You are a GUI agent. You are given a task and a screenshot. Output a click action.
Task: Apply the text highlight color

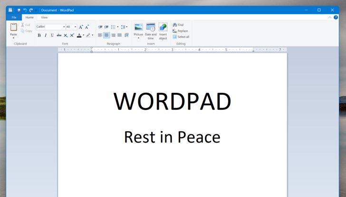88,35
